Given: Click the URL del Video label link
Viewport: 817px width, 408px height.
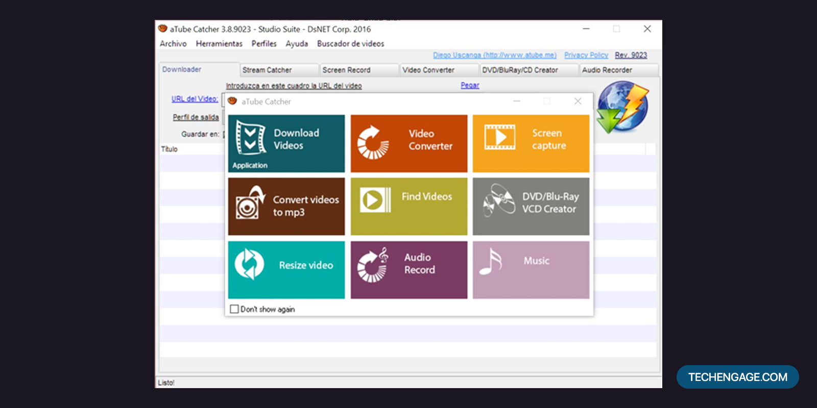Looking at the screenshot, I should [x=195, y=99].
